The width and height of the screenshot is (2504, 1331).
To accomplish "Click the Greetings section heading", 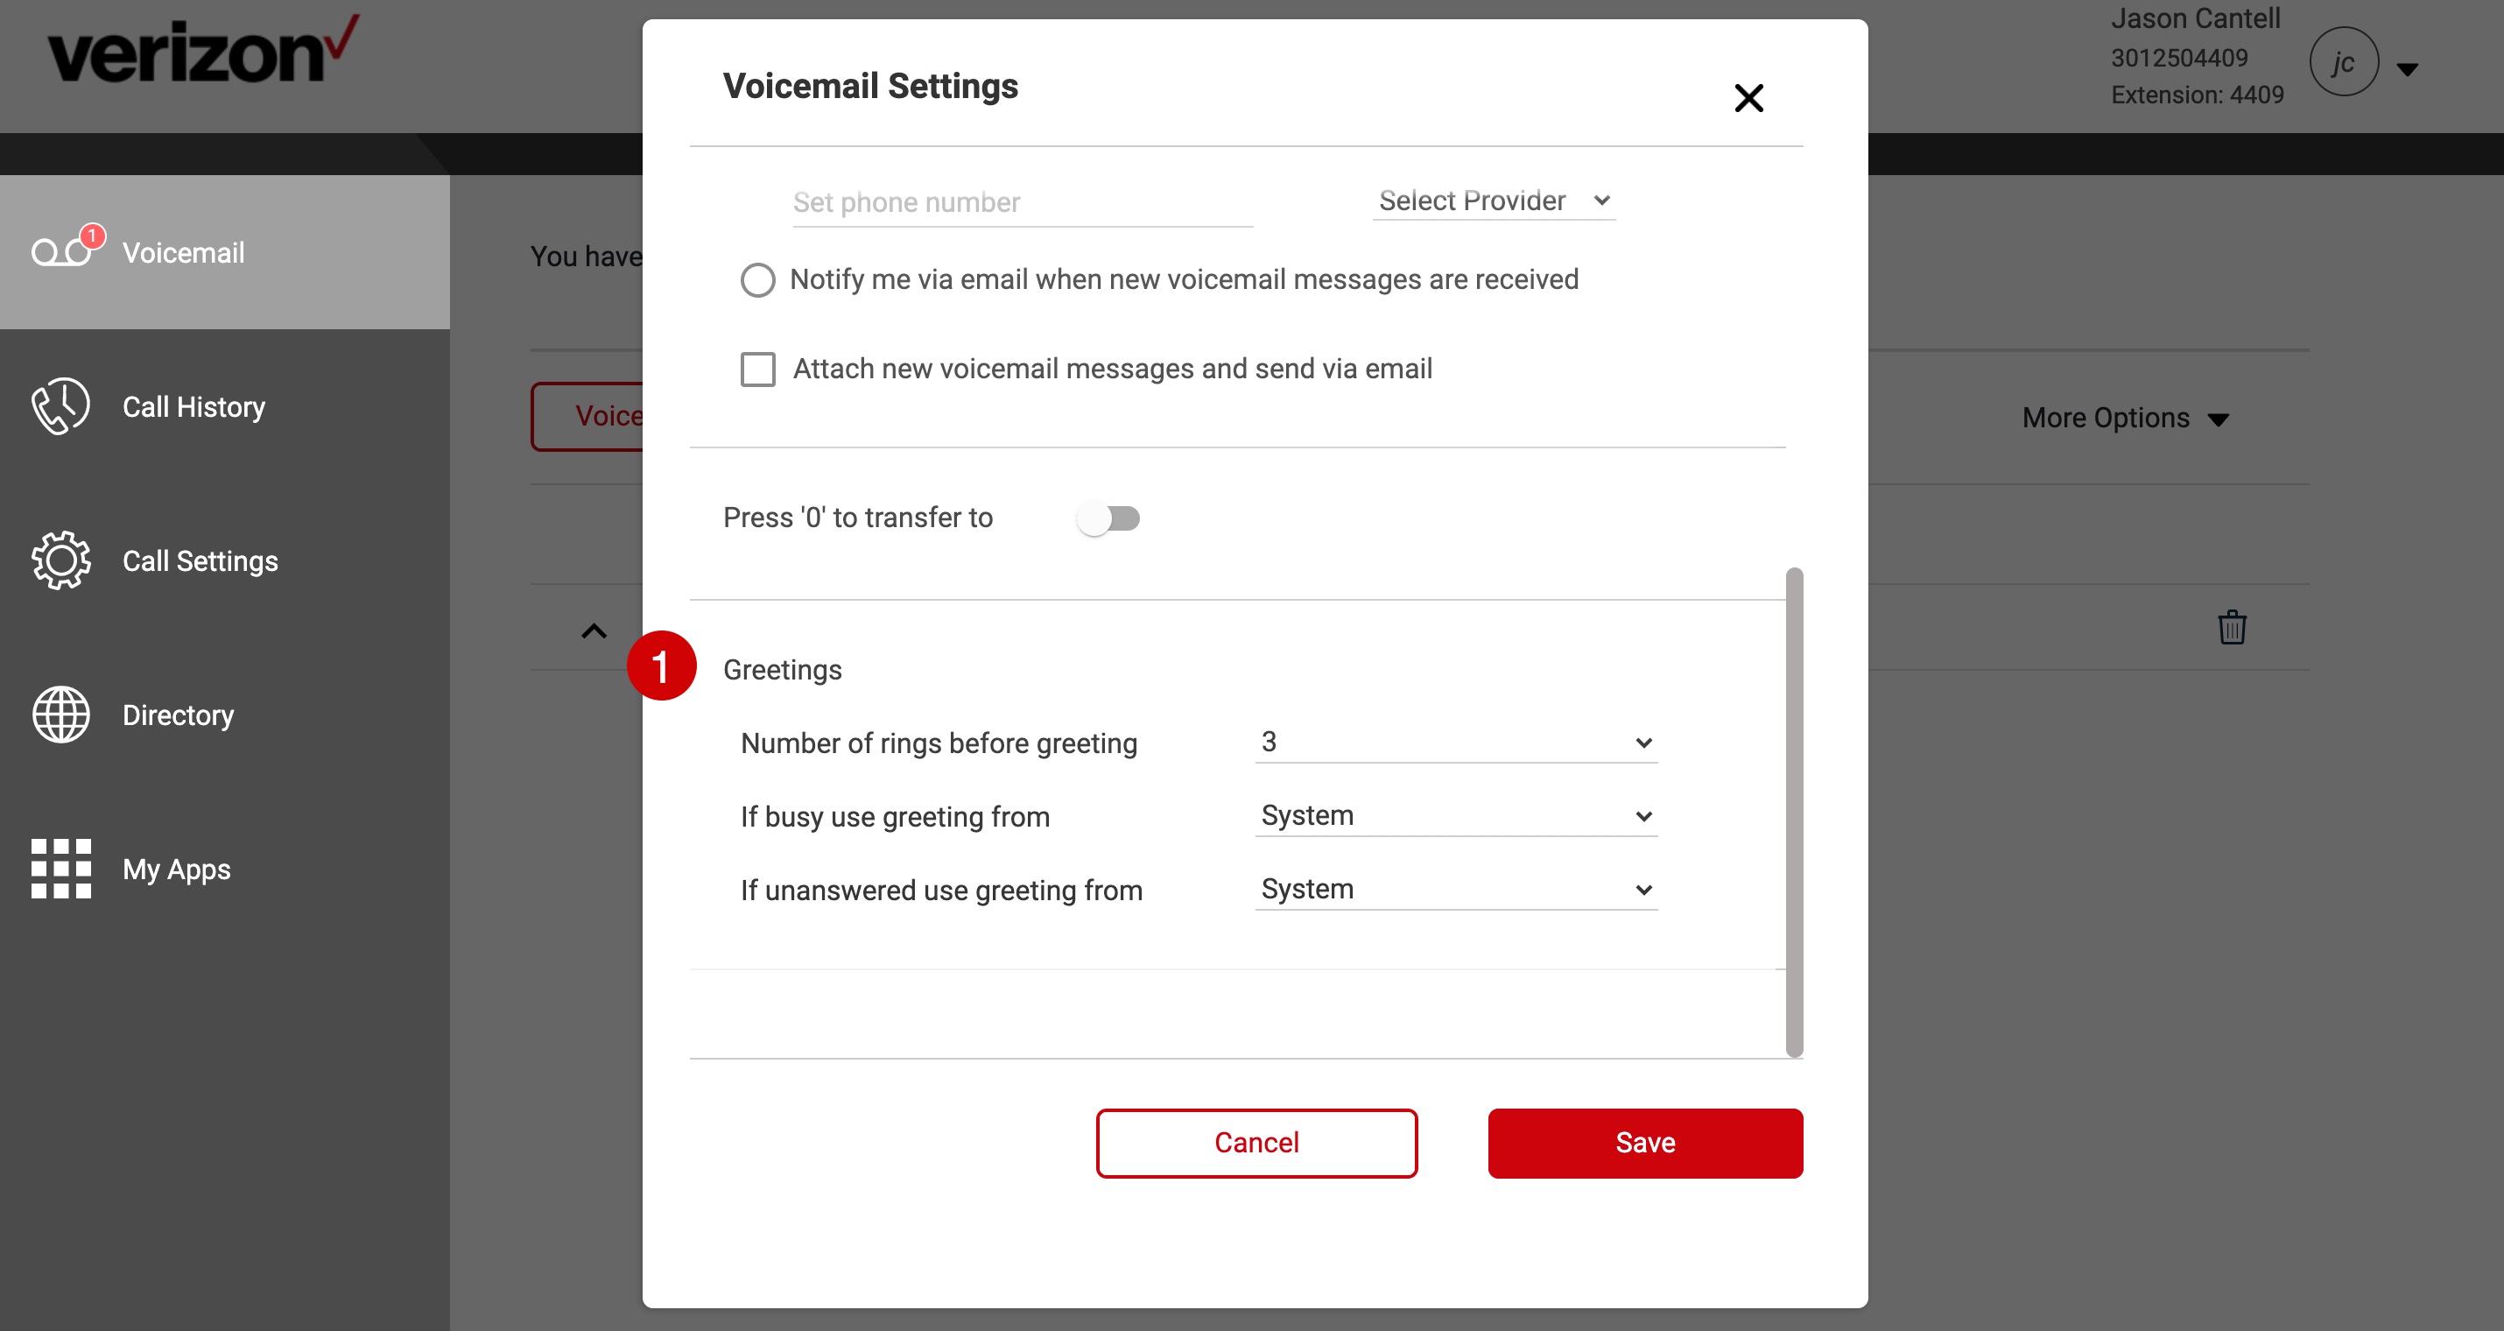I will click(783, 670).
